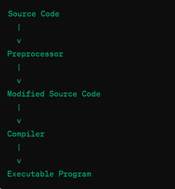This screenshot has height=189, width=175.
Task: Click "Source" within "Modified Source Code" line
Action: pyautogui.click(x=63, y=94)
